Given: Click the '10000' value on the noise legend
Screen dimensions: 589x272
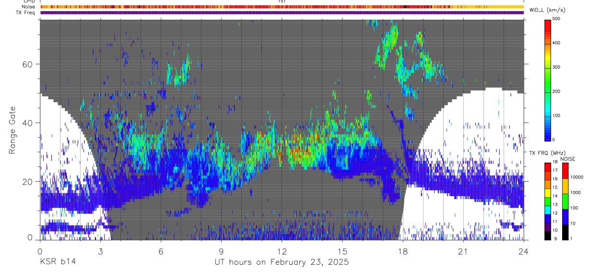Looking at the screenshot, I should click(x=578, y=177).
